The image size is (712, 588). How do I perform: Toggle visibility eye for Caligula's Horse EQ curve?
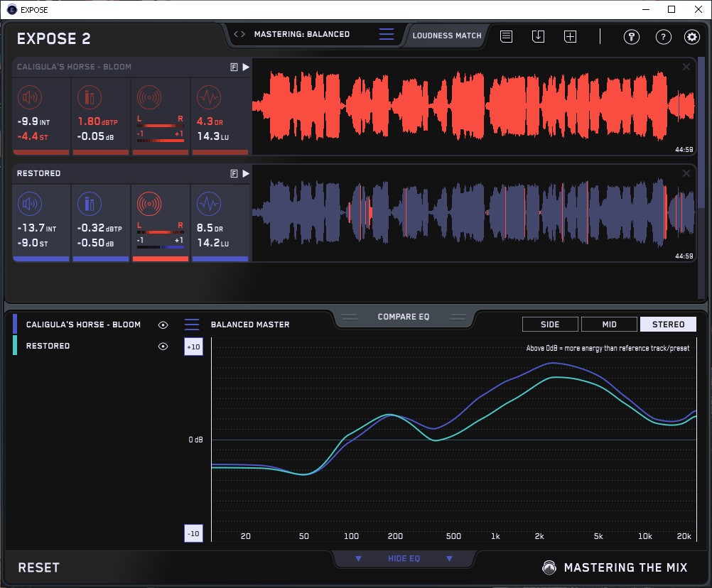coord(163,325)
